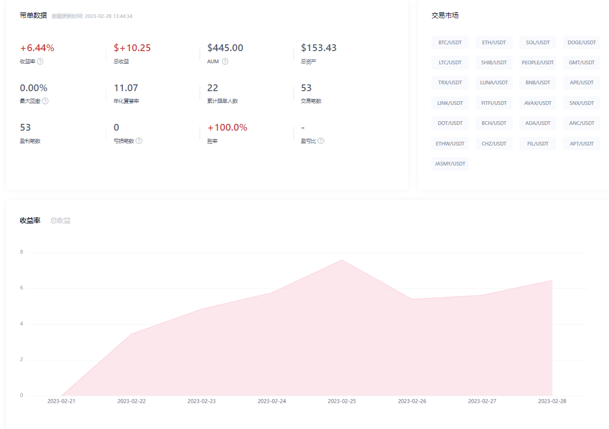Open DOGE/USDT trading pair
This screenshot has width=609, height=429.
582,42
